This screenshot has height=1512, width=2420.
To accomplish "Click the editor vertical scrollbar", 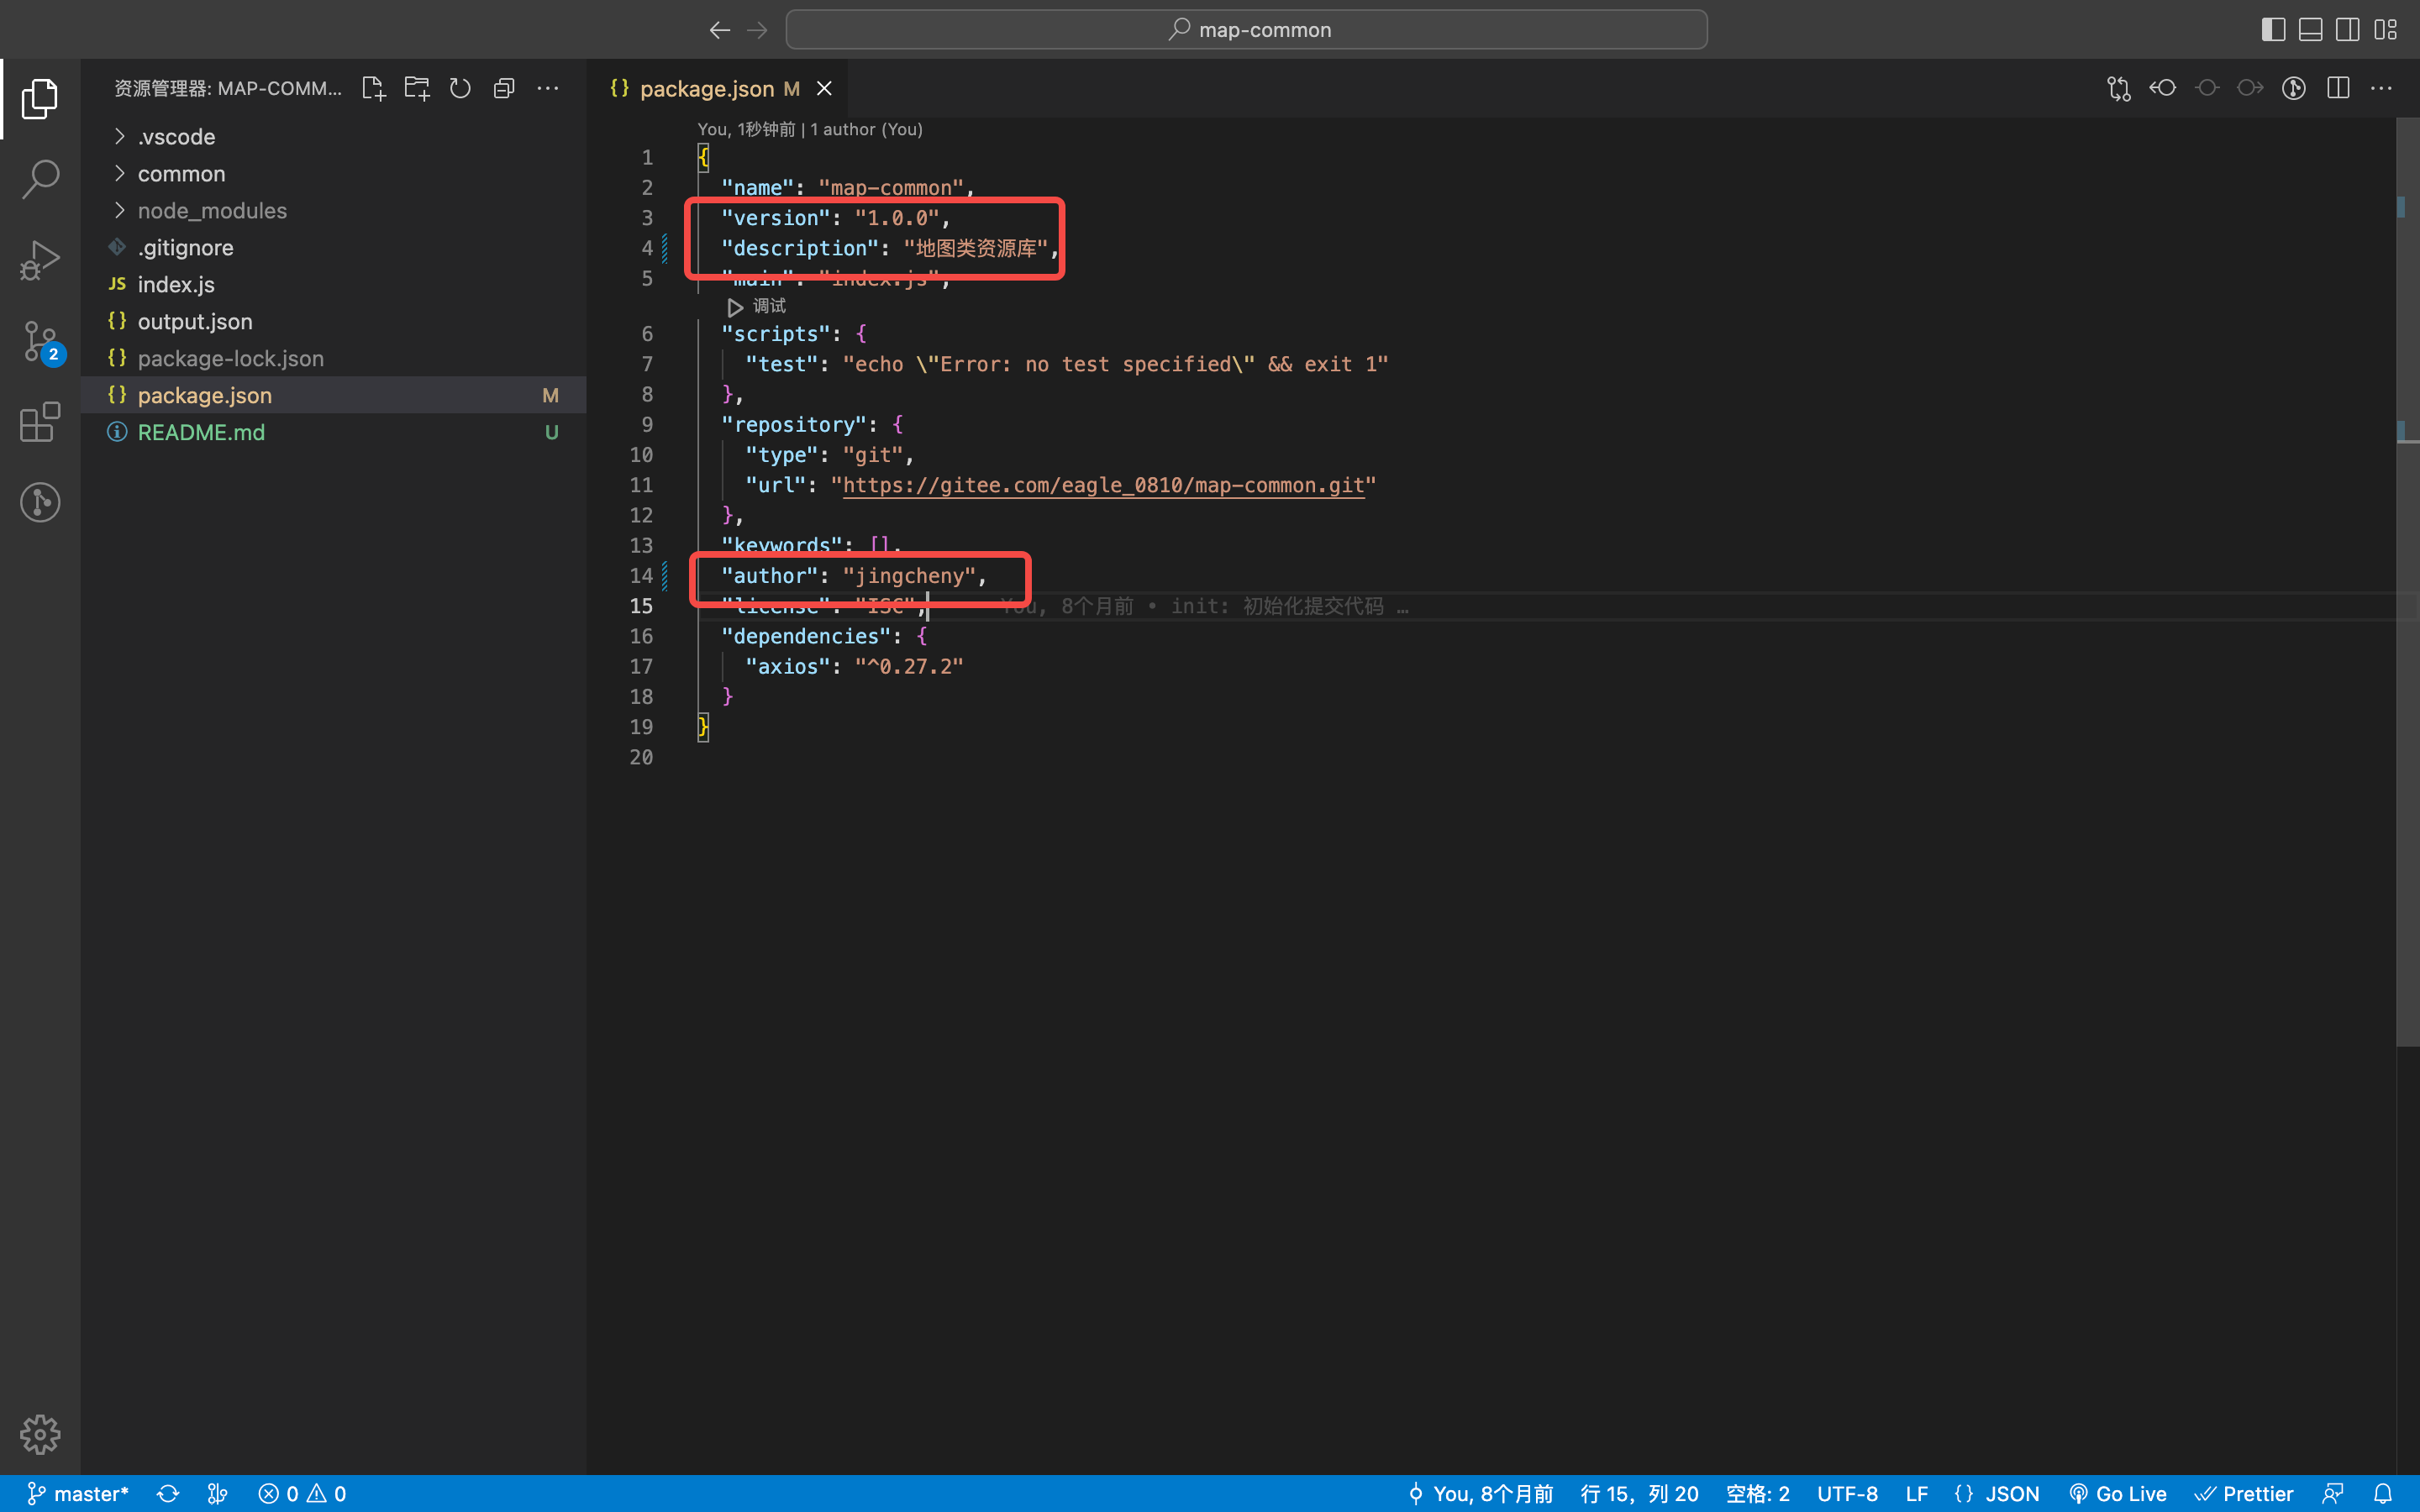I will coord(2407,582).
